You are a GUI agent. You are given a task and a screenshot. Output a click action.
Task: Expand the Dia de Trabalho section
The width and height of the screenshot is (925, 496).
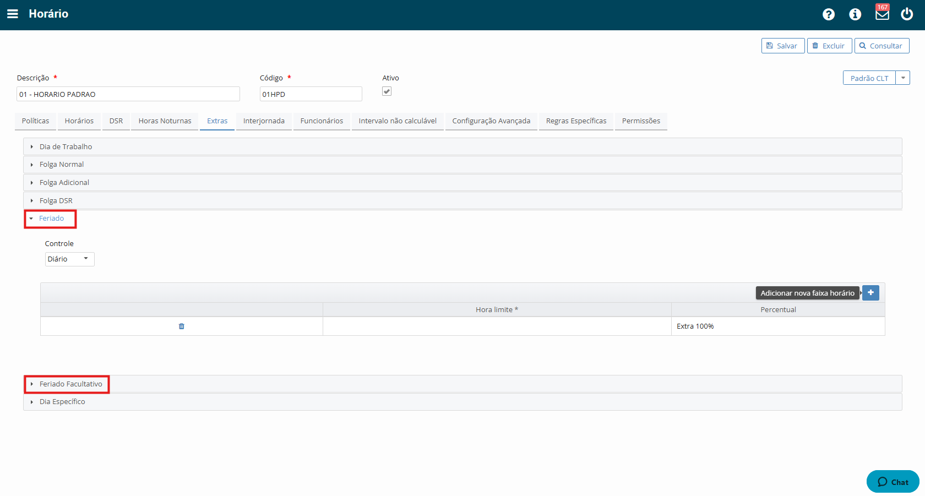[463, 146]
